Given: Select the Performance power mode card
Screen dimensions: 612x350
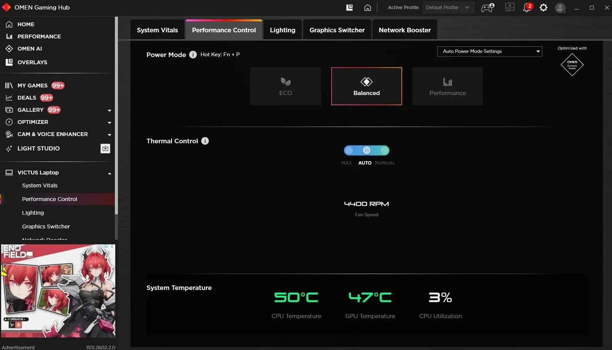Looking at the screenshot, I should [448, 86].
